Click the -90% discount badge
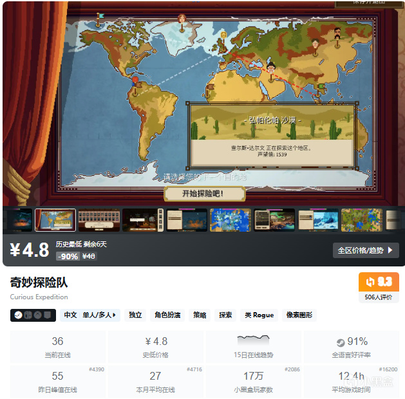 click(68, 256)
